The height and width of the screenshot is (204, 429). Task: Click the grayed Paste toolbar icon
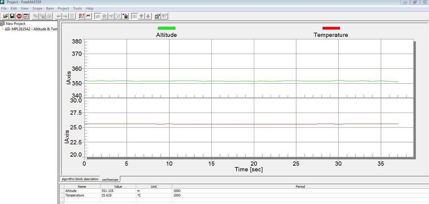[42, 16]
